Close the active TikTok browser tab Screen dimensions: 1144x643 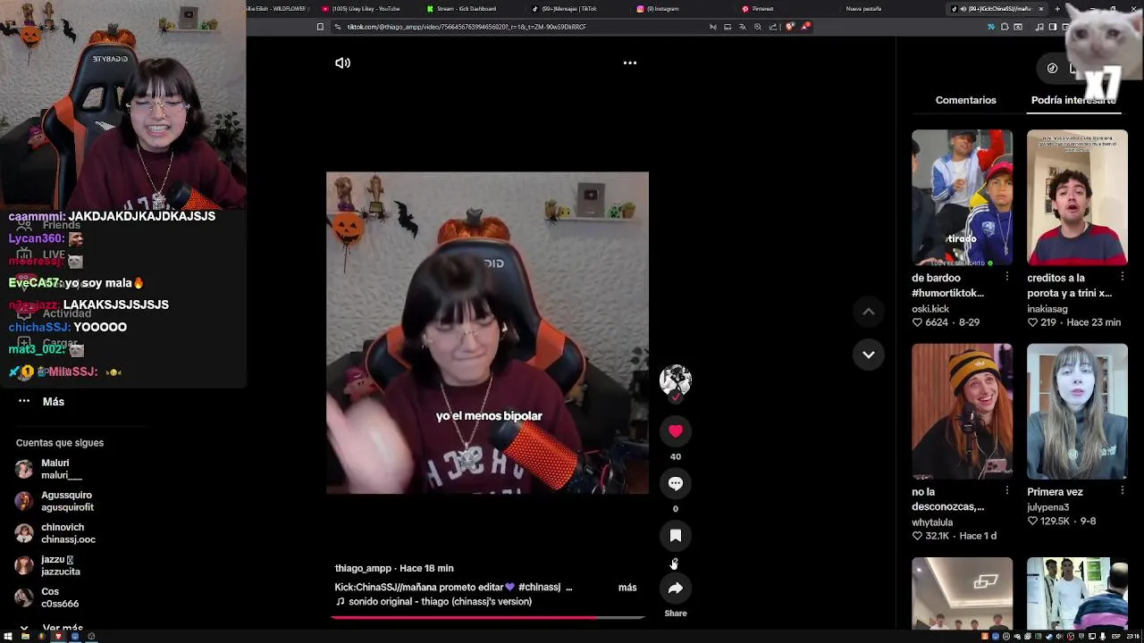pyautogui.click(x=1040, y=9)
